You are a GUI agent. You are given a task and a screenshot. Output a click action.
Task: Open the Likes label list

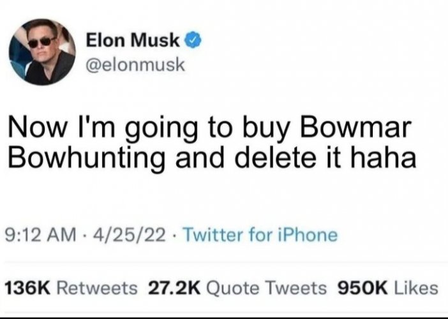(x=416, y=288)
